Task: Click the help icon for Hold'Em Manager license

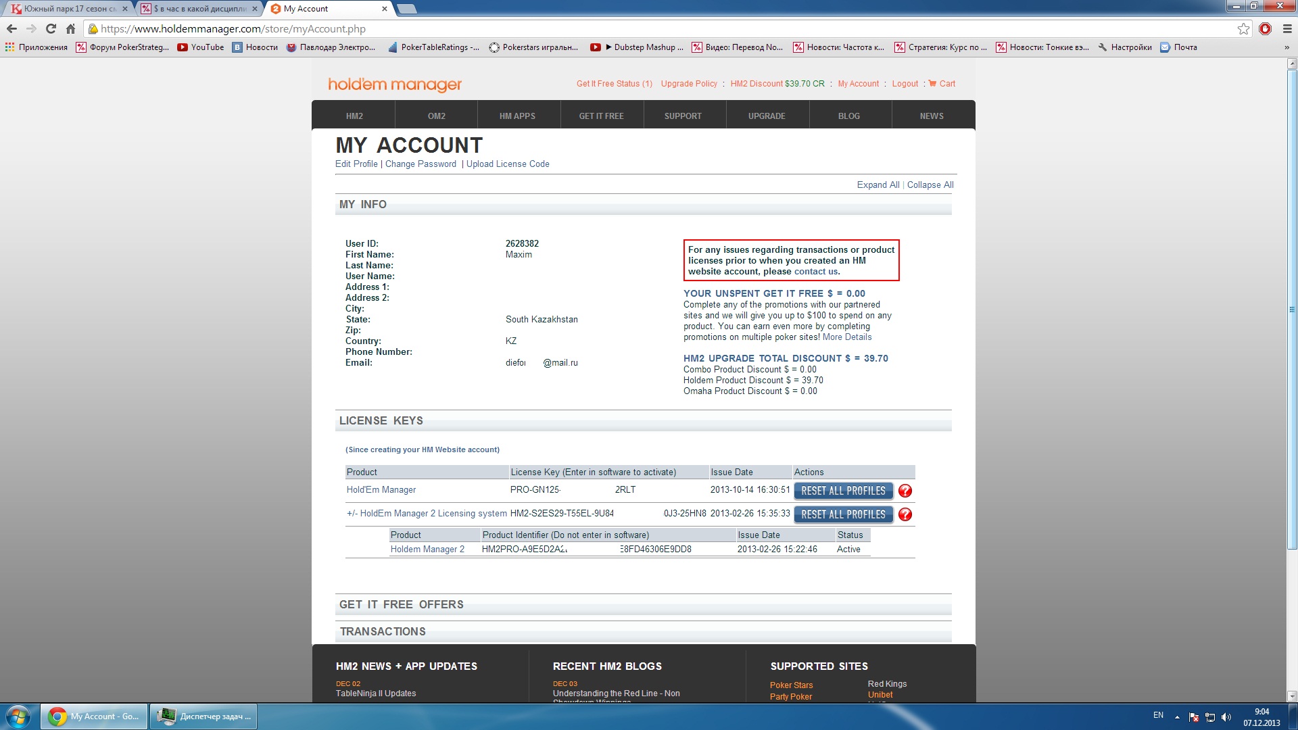Action: 905,491
